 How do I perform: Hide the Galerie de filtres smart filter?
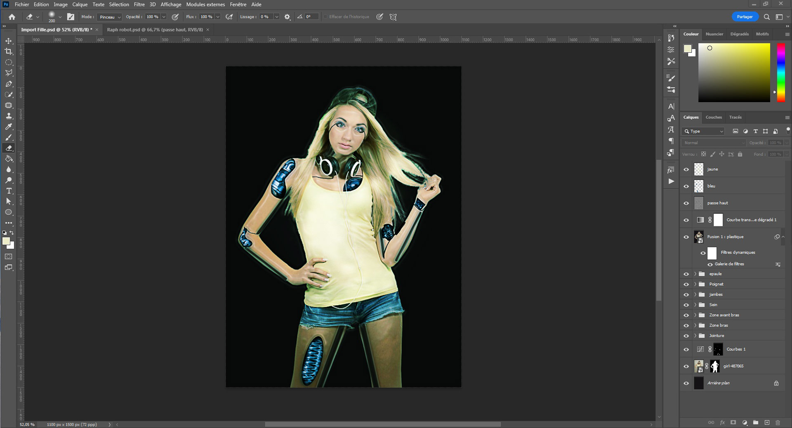[710, 264]
